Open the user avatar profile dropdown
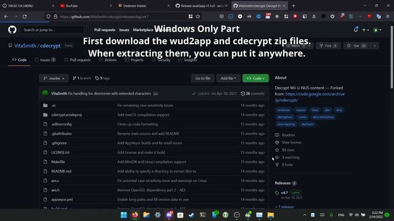 coord(377,30)
